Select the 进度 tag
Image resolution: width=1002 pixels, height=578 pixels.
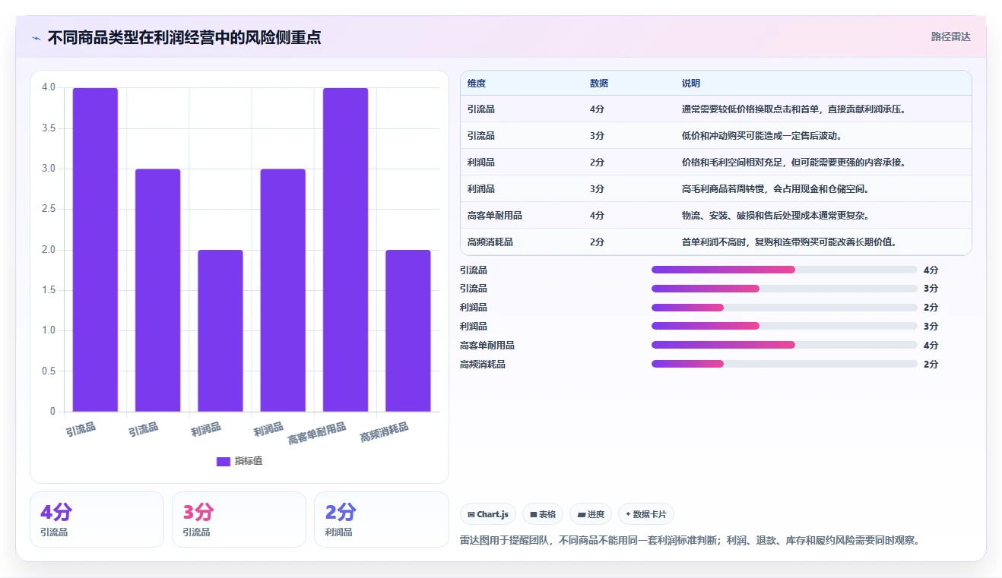pos(591,514)
